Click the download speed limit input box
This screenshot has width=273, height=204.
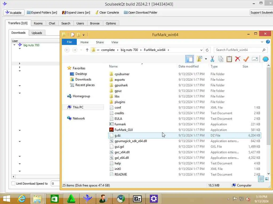[55, 183]
